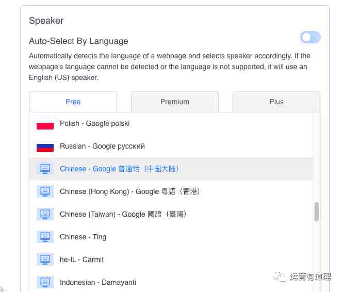Click the computer icon beside Chinese Google 普通话
This screenshot has width=342, height=292.
click(45, 169)
